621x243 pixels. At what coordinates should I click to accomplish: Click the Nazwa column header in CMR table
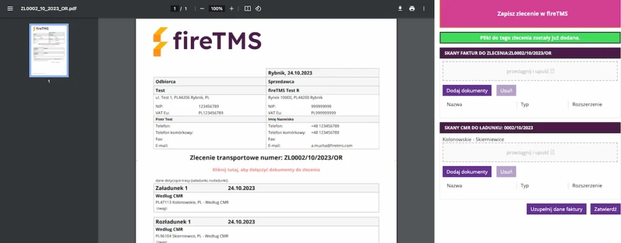(x=454, y=186)
